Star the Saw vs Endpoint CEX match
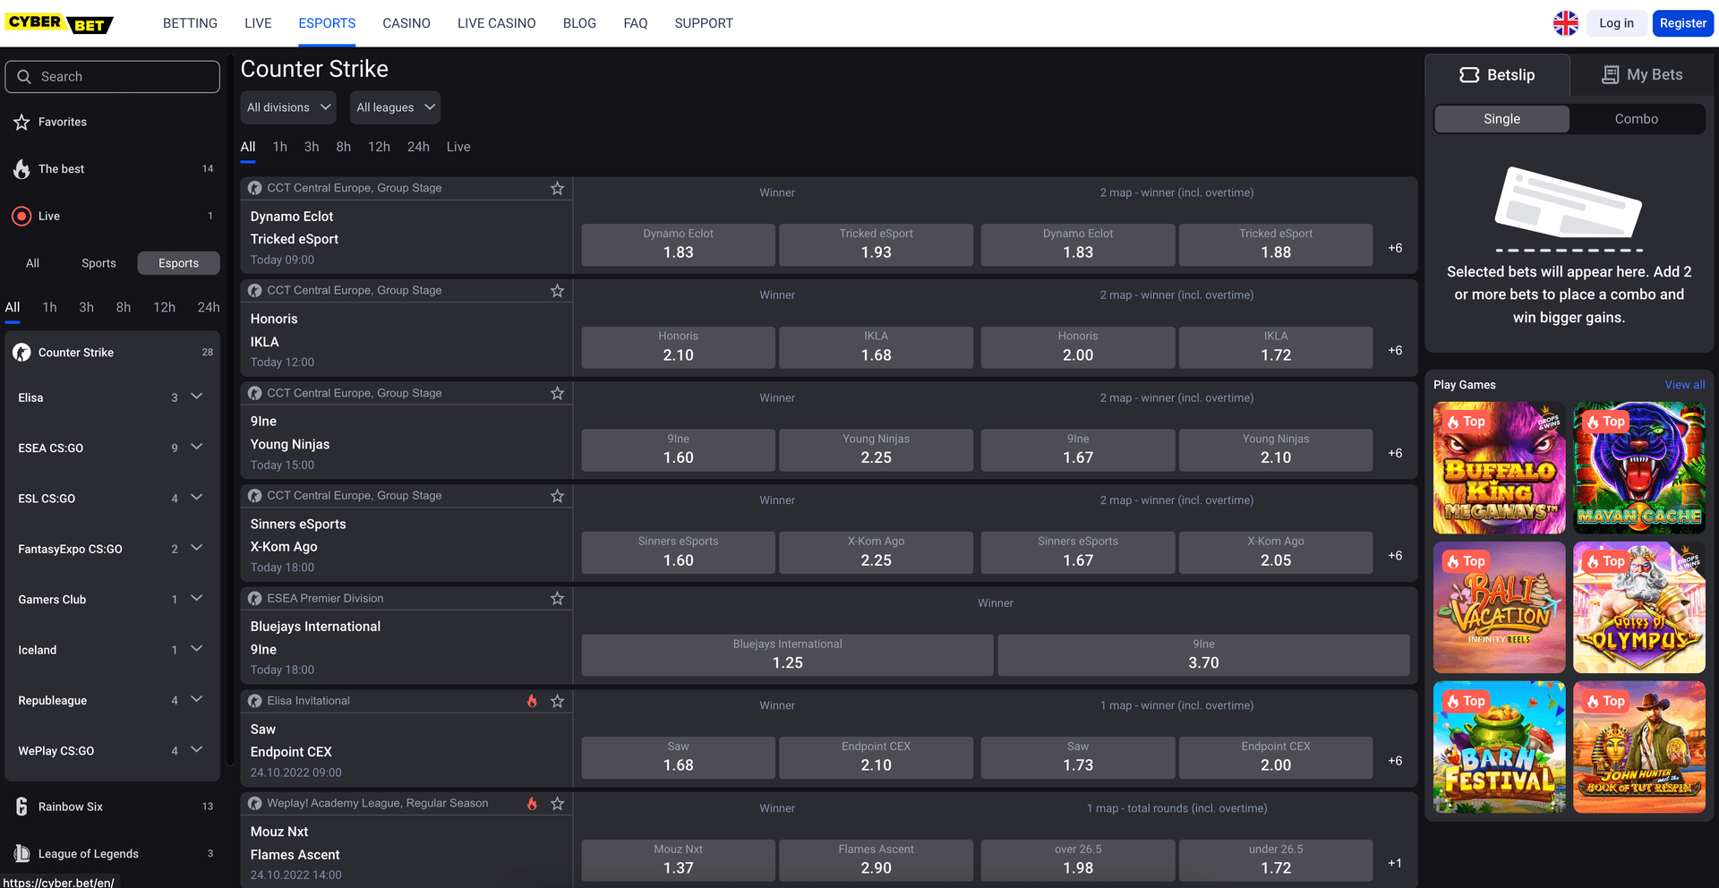 click(557, 701)
